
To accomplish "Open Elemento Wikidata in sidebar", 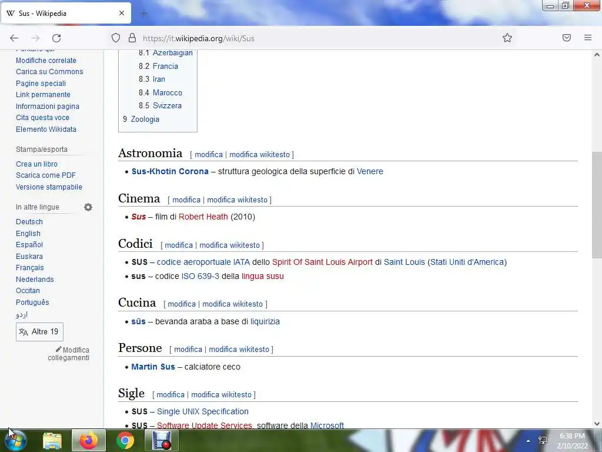I will point(46,129).
